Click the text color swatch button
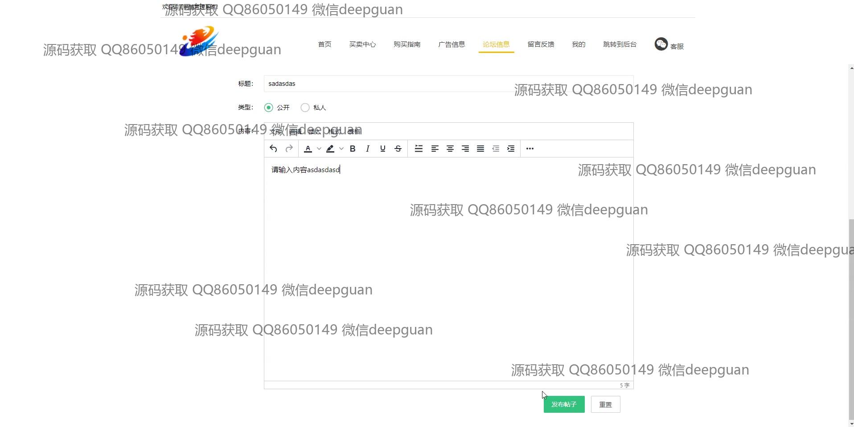The image size is (854, 427). [x=308, y=149]
